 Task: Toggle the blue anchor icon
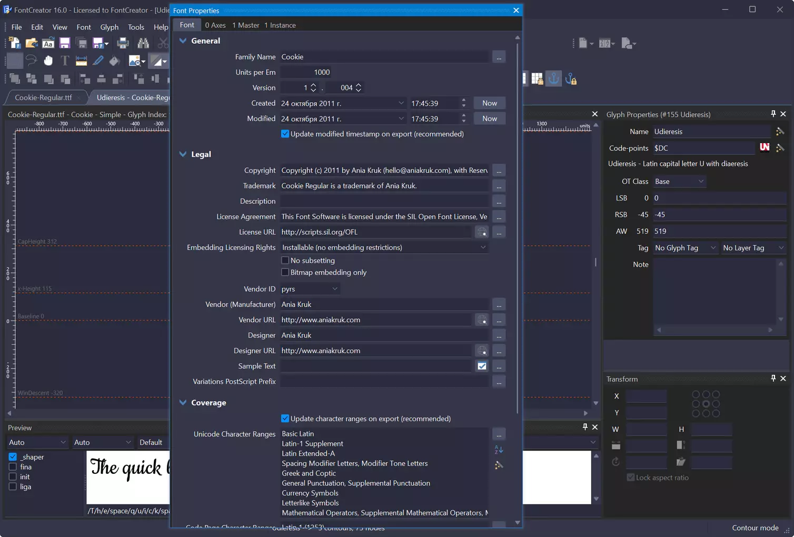pos(553,78)
